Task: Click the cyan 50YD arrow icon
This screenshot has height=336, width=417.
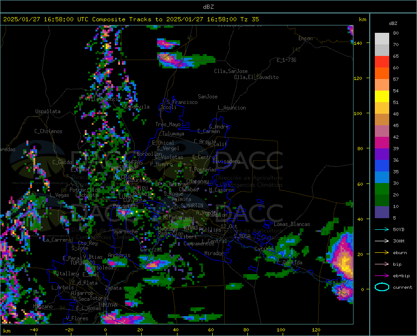Action: pos(382,229)
